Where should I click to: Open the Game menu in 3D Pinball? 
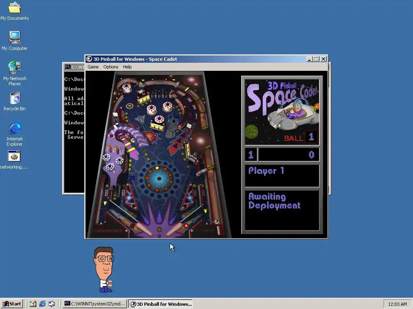click(93, 67)
